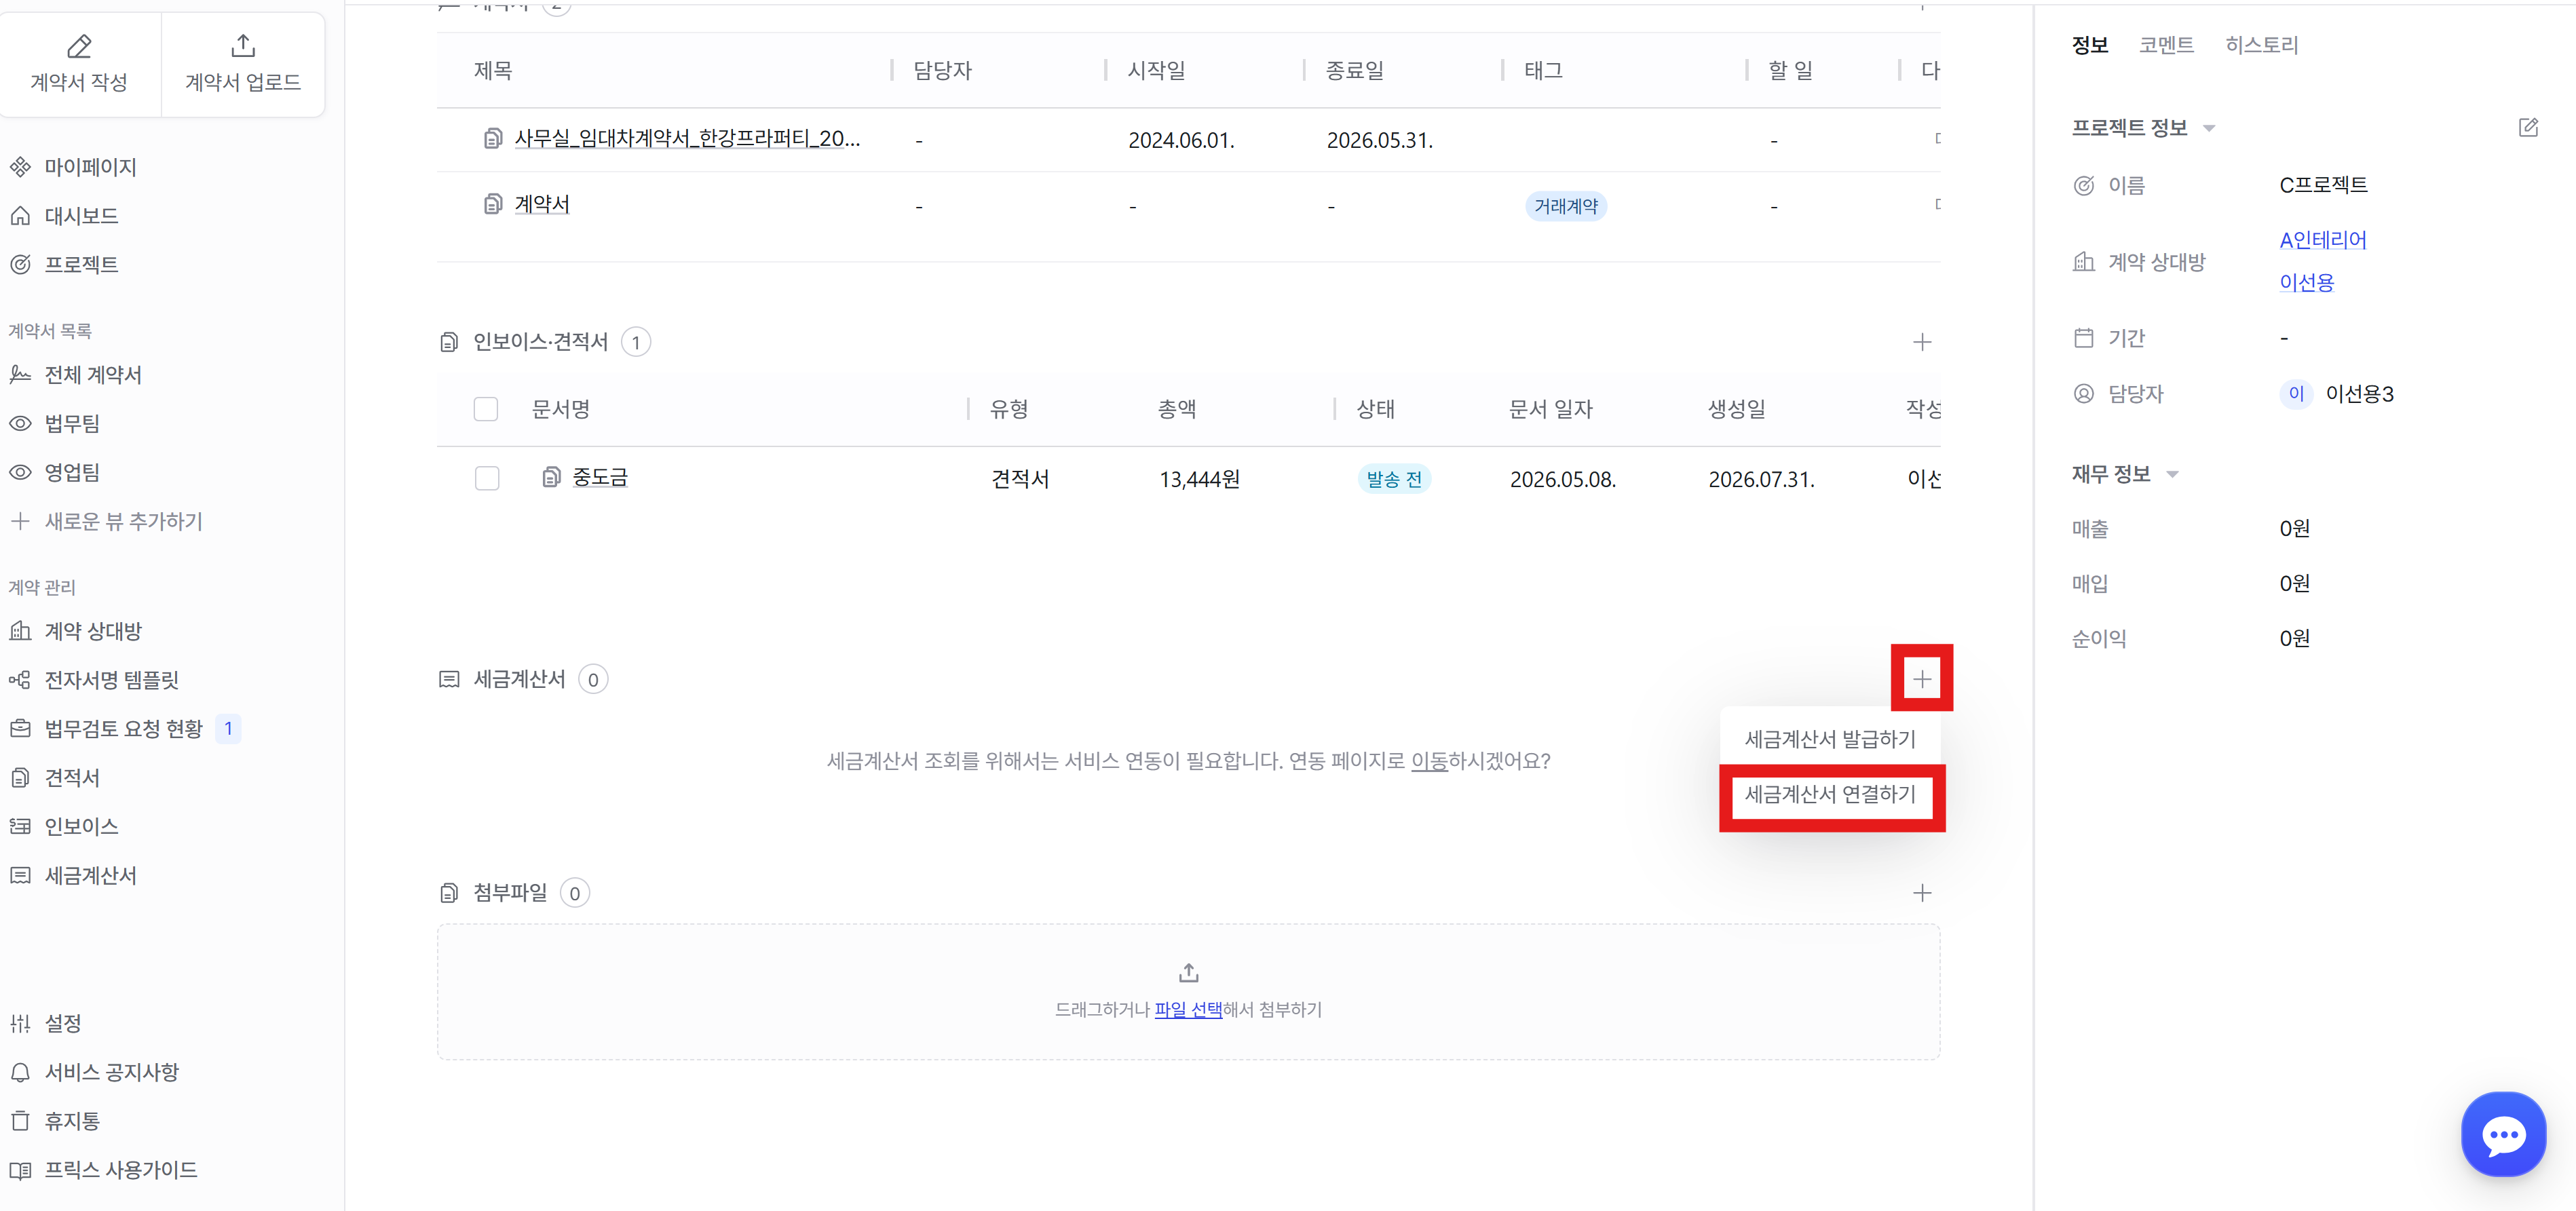Click the 거래계약 tag badge
This screenshot has height=1211, width=2576.
(x=1566, y=206)
